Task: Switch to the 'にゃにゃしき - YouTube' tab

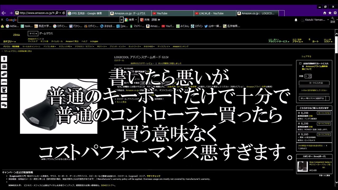Action: coord(215,13)
